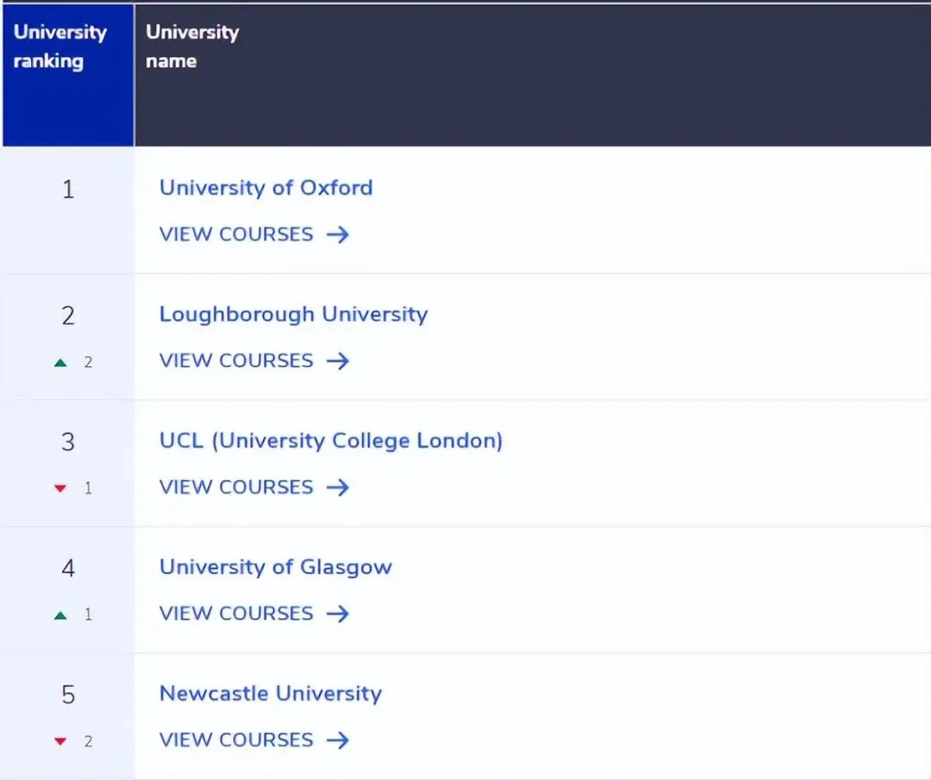Click VIEW COURSES for Newcastle University
This screenshot has height=780, width=931.
coord(235,739)
